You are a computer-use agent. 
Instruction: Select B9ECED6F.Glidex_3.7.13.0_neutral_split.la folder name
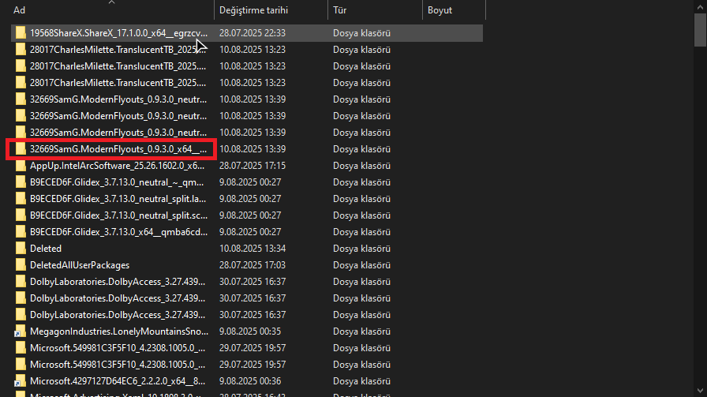click(x=118, y=199)
